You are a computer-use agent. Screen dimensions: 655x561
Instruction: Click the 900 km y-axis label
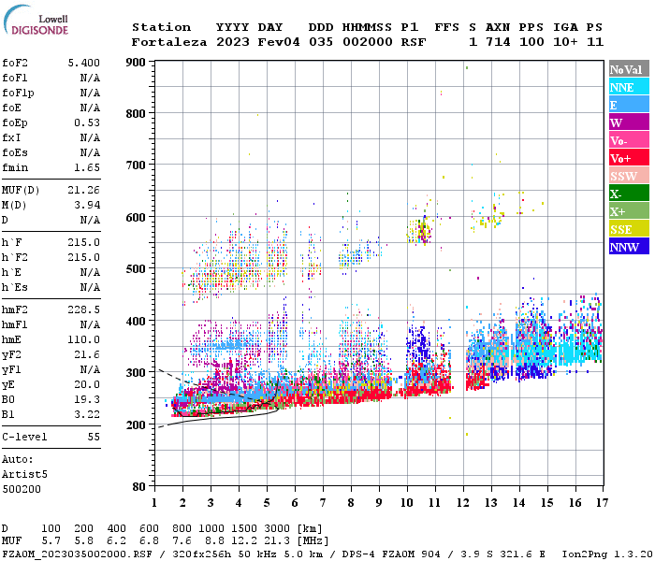(x=136, y=63)
